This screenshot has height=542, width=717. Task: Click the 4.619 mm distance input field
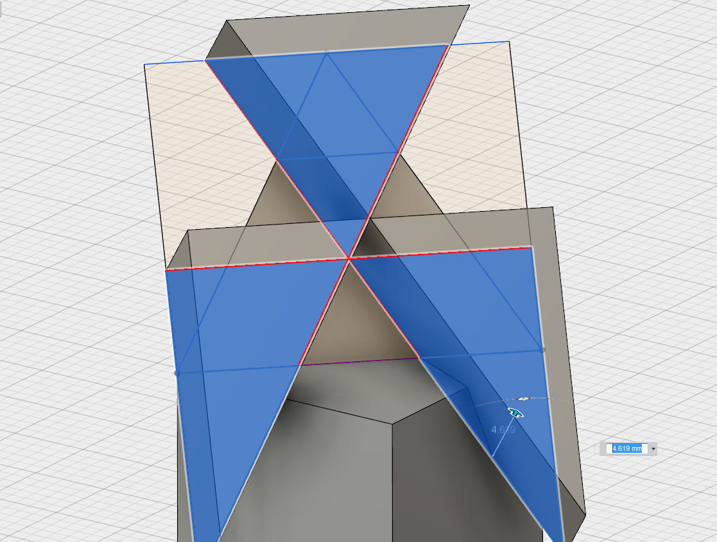[626, 449]
